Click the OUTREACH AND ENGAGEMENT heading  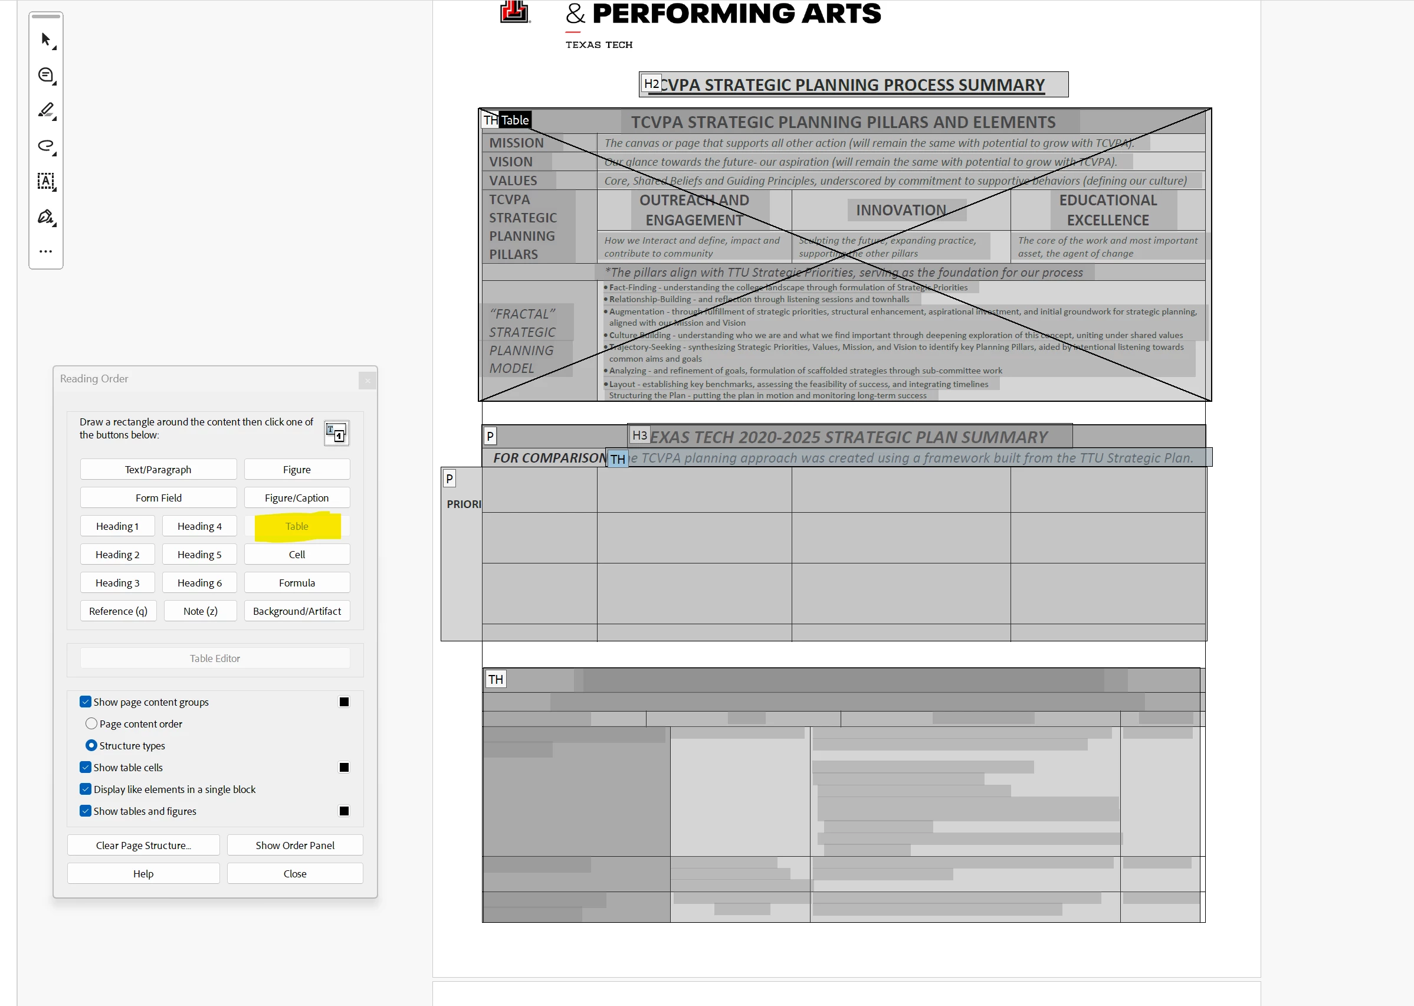694,210
